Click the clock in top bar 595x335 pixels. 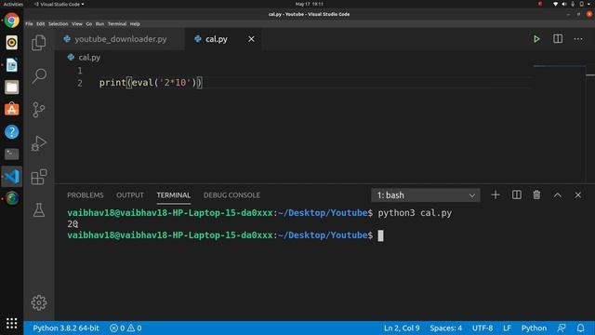pyautogui.click(x=310, y=4)
